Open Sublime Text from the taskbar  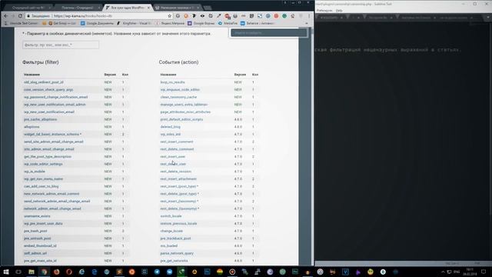point(119,272)
